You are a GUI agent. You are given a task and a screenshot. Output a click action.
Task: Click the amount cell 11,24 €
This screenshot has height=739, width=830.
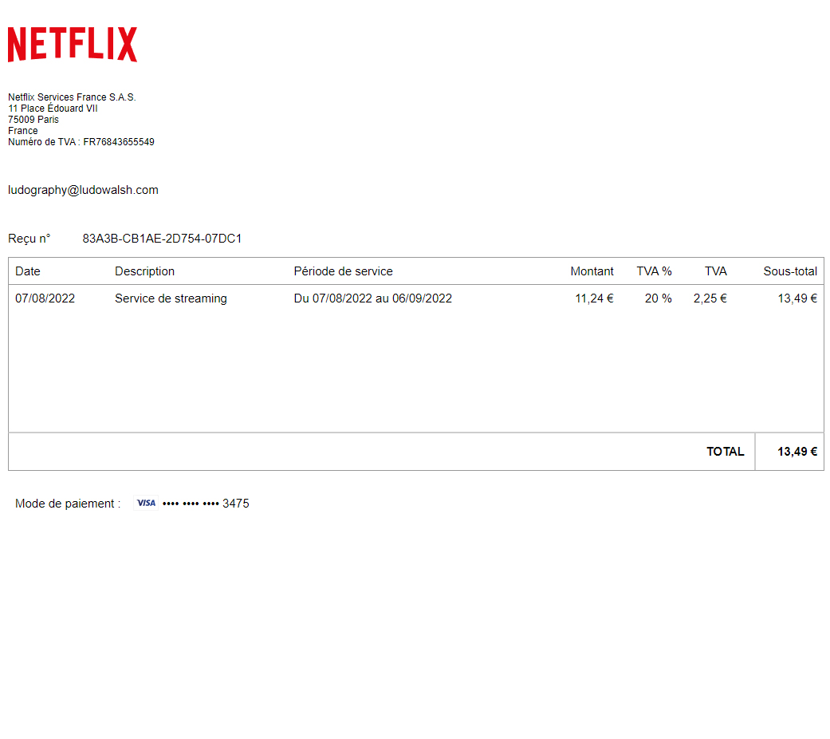594,298
